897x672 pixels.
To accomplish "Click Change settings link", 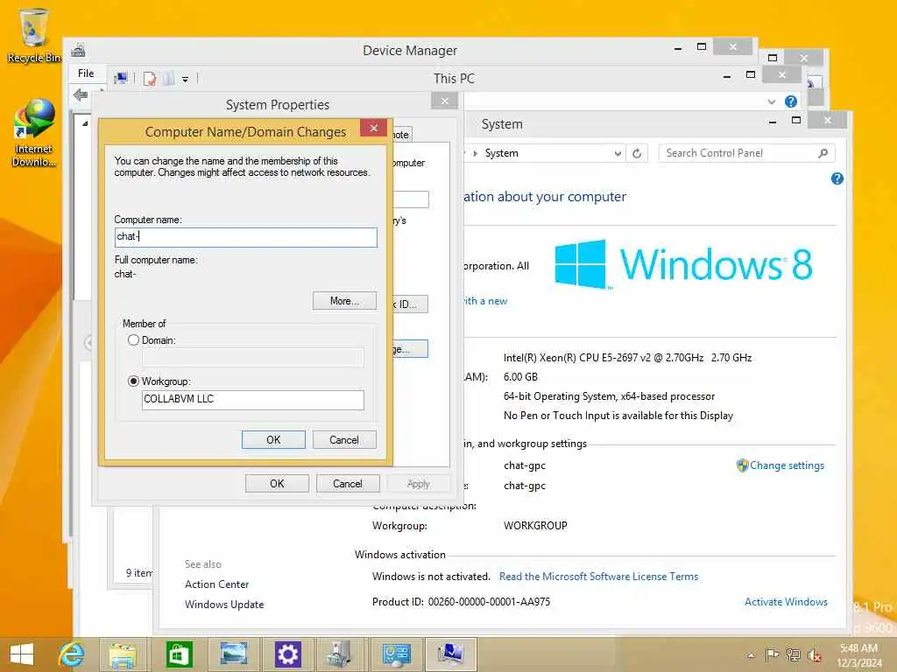I will pyautogui.click(x=787, y=465).
